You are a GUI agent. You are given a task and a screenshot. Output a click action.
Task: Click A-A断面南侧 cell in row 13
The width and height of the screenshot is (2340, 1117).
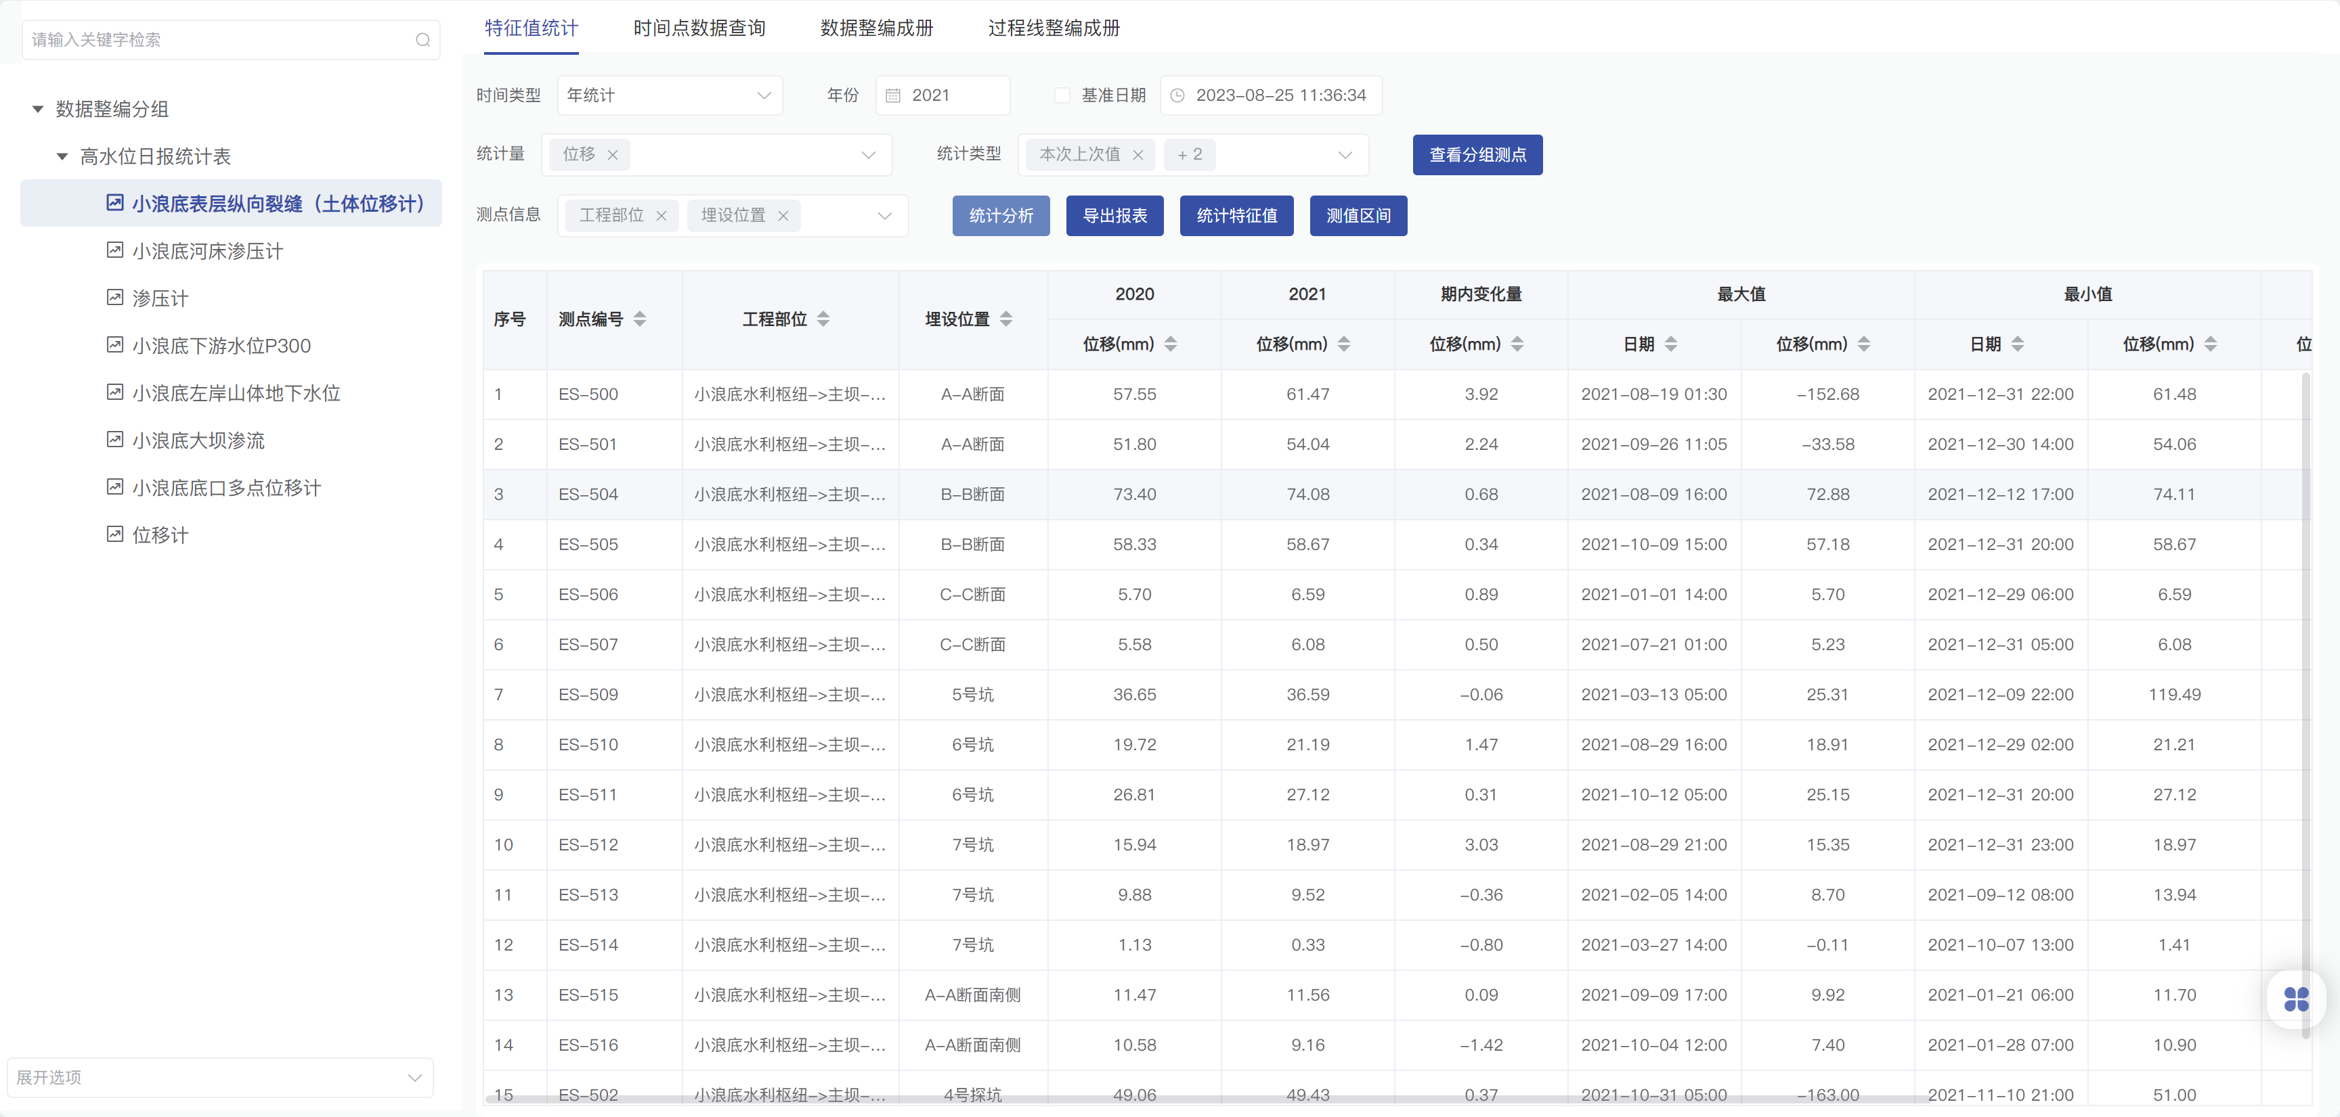[972, 995]
